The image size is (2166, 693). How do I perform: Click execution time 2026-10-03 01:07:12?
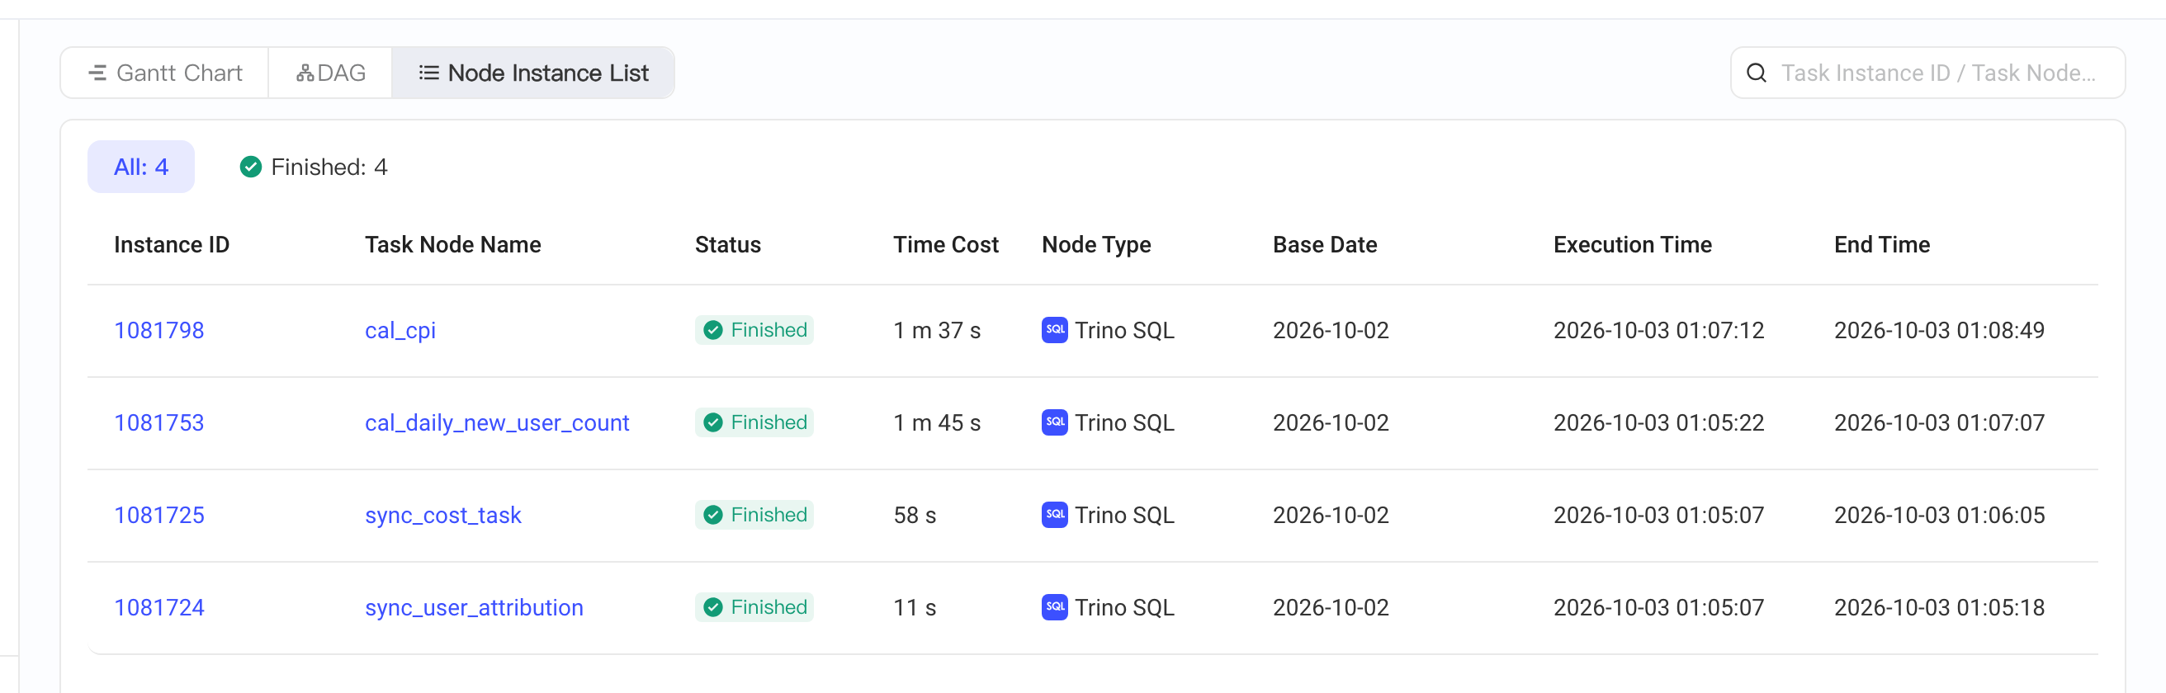coord(1659,330)
